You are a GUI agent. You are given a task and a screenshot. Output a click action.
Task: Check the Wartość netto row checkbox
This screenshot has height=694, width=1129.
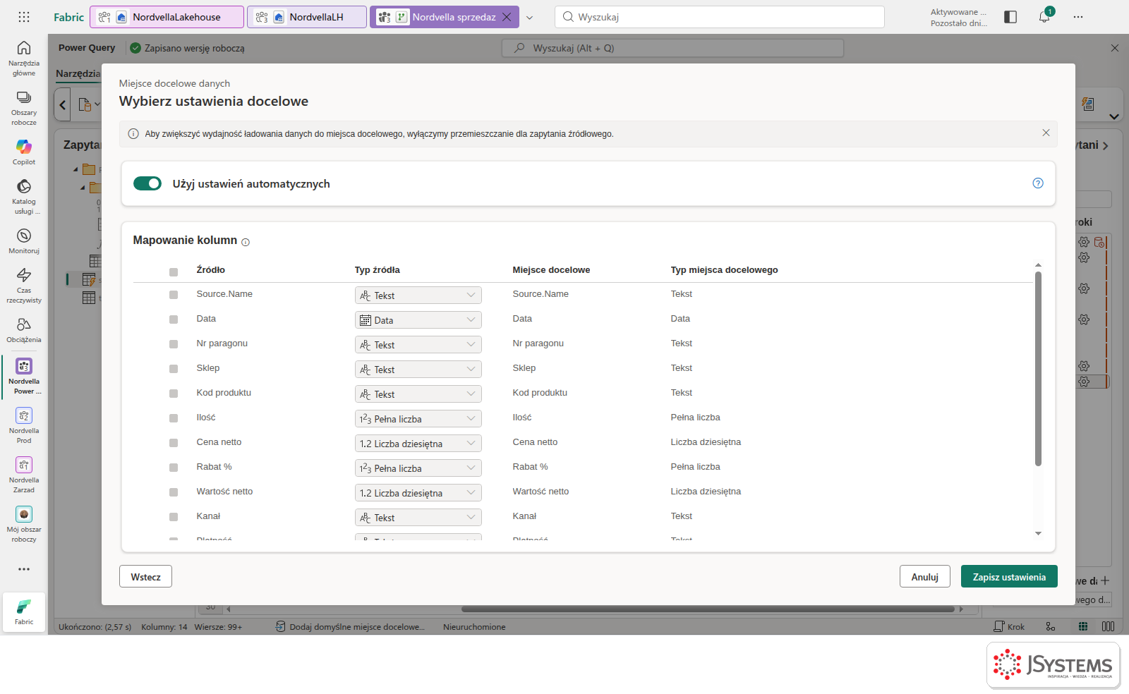(174, 492)
